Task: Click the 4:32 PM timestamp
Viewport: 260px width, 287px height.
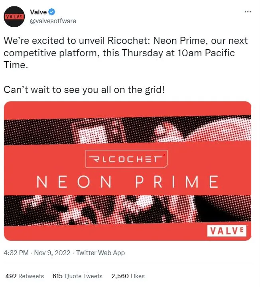Action: [x=16, y=253]
